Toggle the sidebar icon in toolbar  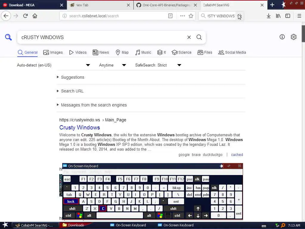pyautogui.click(x=288, y=16)
